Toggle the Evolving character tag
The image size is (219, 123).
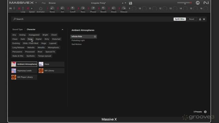click(16, 43)
